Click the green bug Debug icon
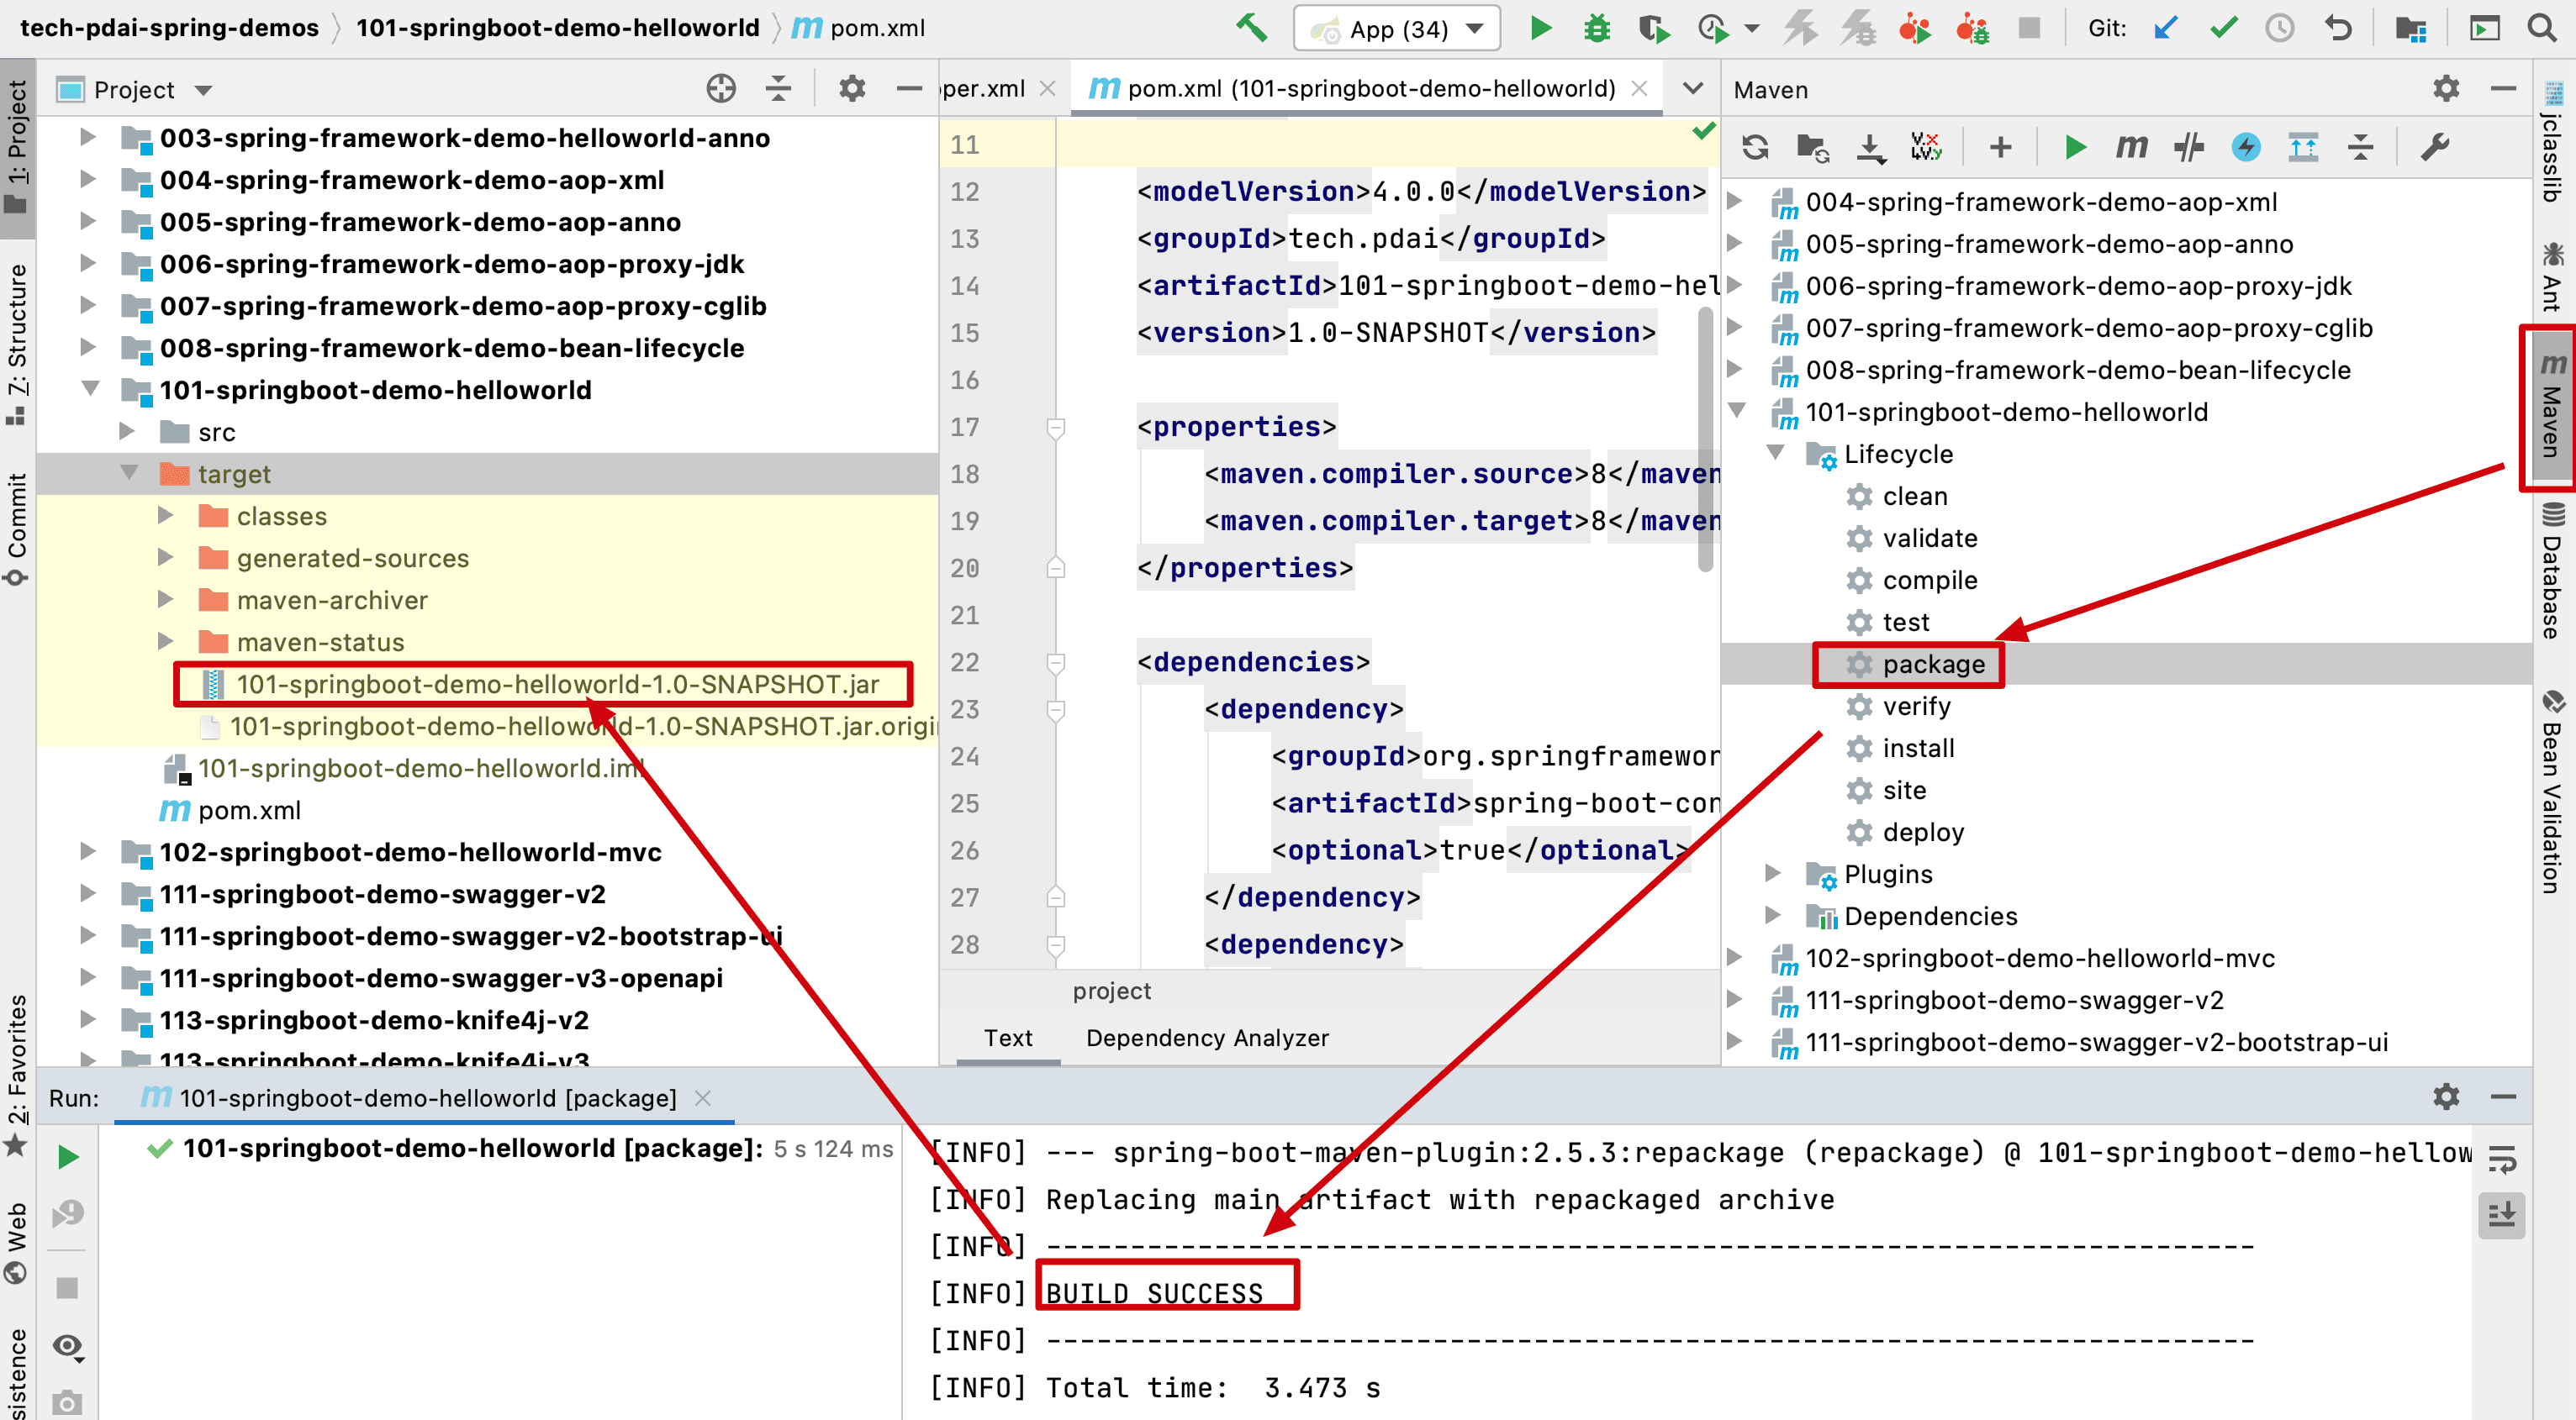 pos(1597,28)
